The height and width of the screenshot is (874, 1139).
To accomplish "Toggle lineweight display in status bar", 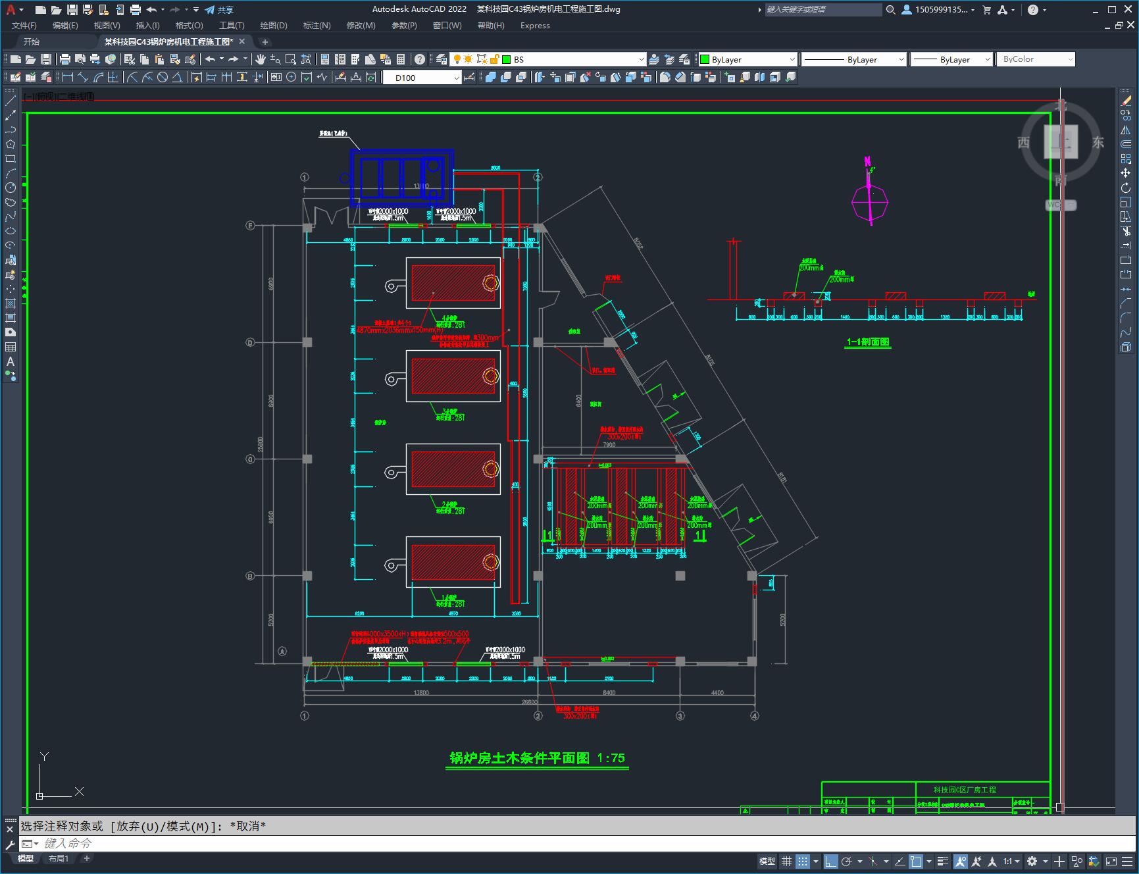I will (943, 861).
